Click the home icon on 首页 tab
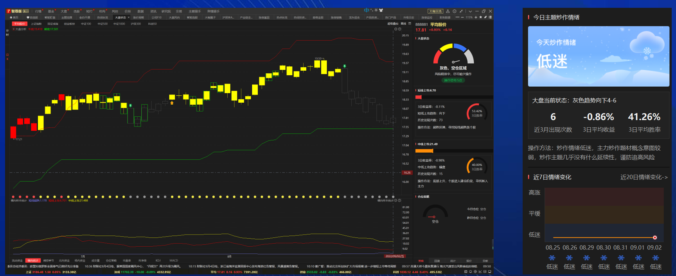The height and width of the screenshot is (276, 676). (11, 18)
